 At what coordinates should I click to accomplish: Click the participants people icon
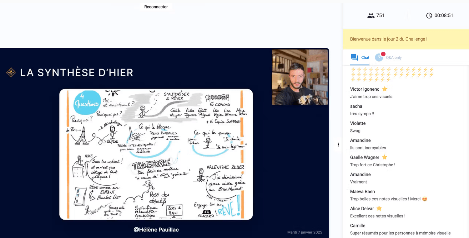click(x=371, y=16)
